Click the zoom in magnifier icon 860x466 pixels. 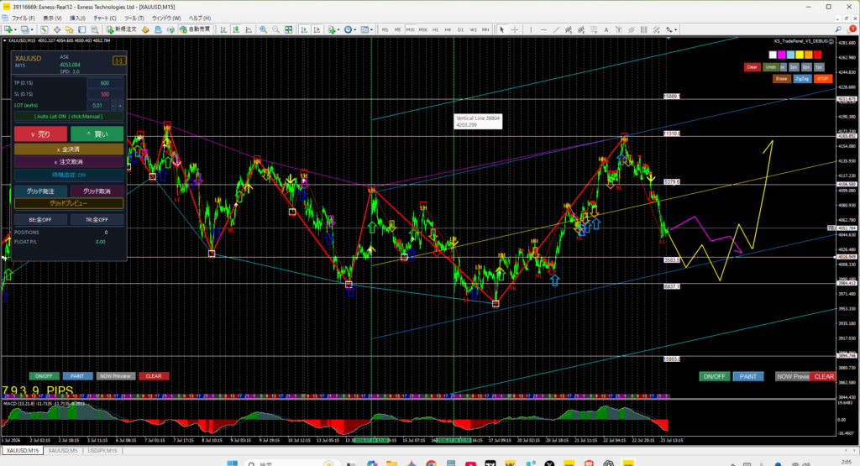(263, 29)
